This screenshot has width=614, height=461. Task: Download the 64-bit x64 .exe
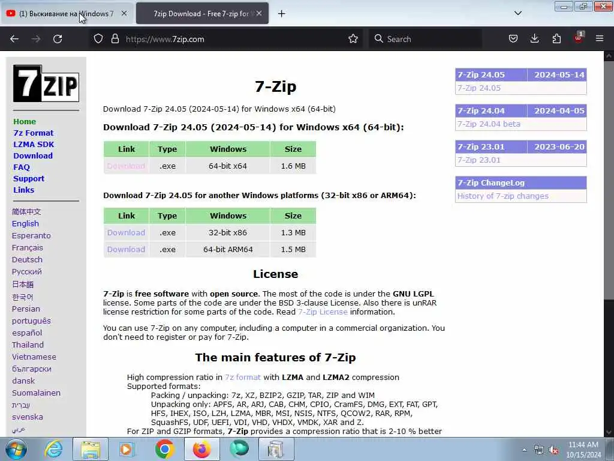tap(126, 166)
